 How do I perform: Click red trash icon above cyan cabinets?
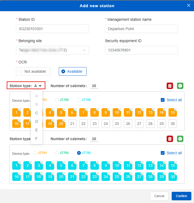[170, 139]
